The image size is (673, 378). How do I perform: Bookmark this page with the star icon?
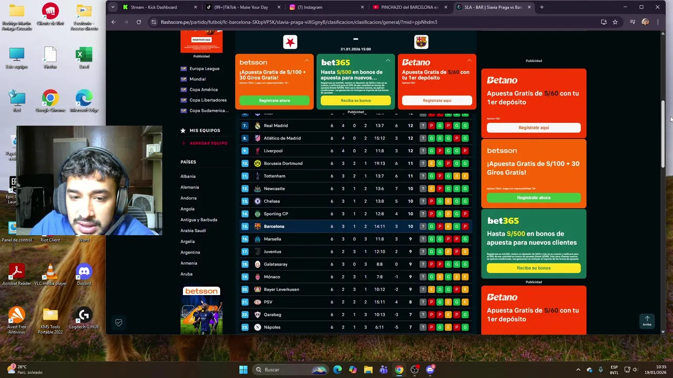click(615, 22)
